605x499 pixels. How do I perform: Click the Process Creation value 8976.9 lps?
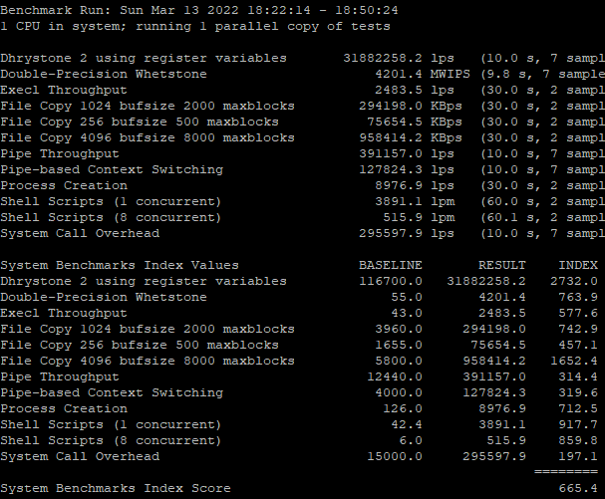(x=415, y=186)
